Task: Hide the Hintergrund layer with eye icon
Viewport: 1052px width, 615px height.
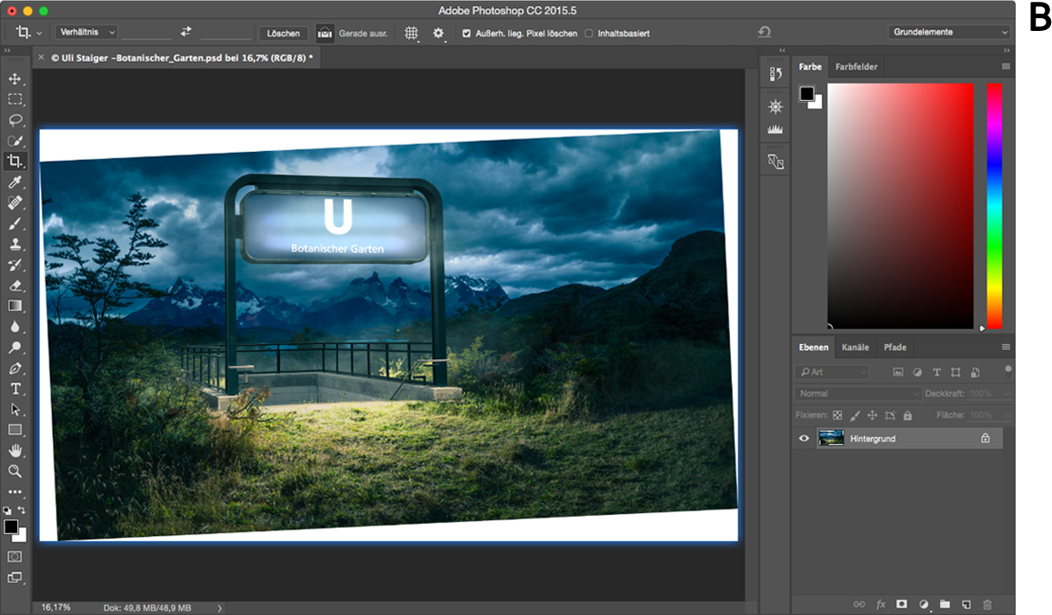Action: pos(804,439)
